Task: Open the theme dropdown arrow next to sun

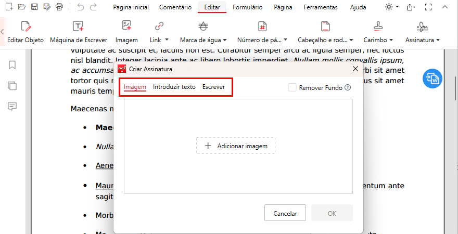Action: [x=398, y=7]
